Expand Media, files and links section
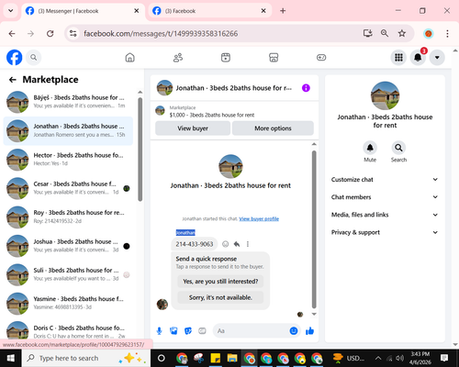 [x=385, y=215]
